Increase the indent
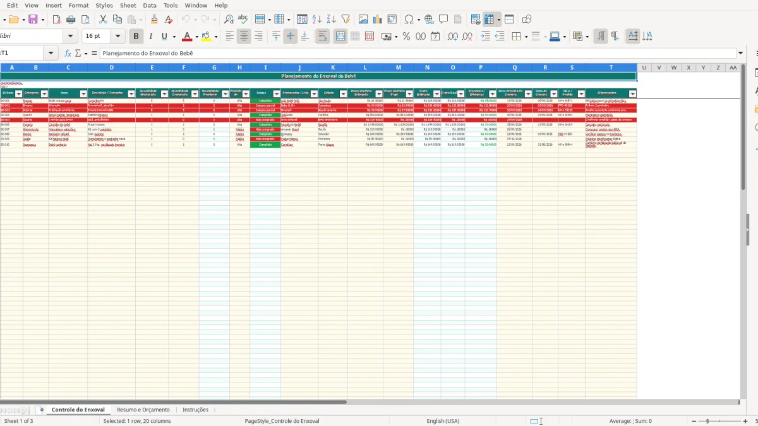The width and height of the screenshot is (758, 426). (485, 37)
